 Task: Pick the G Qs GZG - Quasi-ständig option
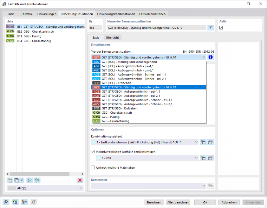coord(149,121)
